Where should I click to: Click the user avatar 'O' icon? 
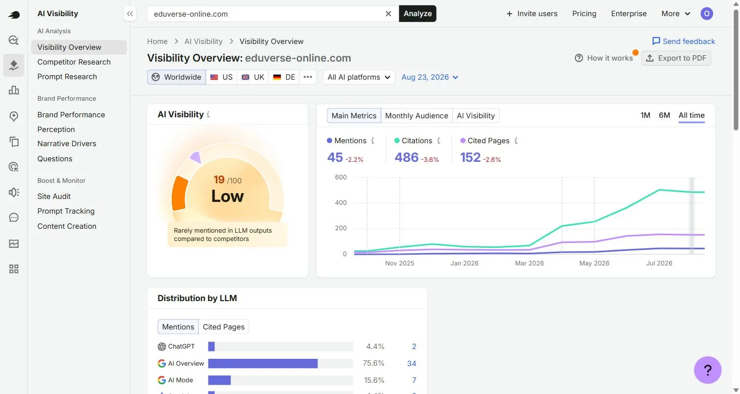tap(707, 14)
